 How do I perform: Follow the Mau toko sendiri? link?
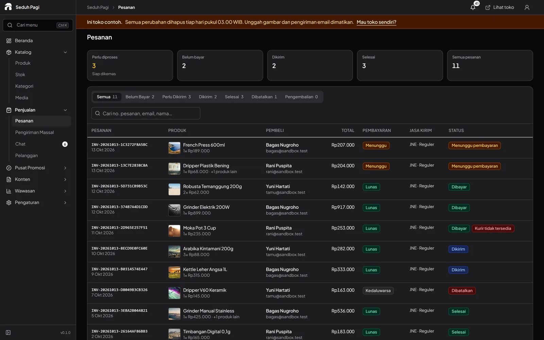click(x=376, y=22)
